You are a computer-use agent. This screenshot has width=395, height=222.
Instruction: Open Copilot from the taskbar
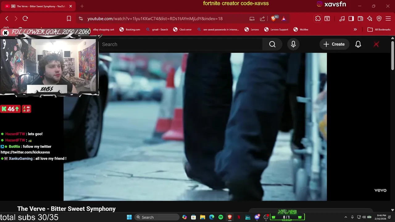tap(185, 217)
